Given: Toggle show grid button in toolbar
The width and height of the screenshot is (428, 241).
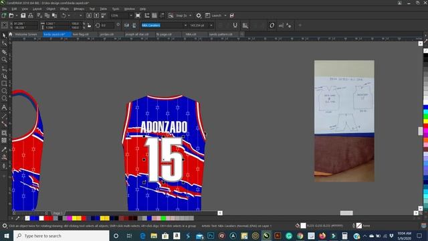Looking at the screenshot, I should (154, 15).
